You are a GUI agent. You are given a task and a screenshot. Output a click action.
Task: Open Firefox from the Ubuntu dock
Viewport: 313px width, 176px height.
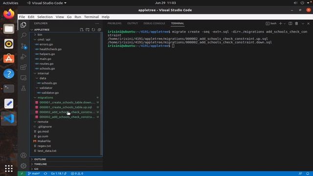click(x=9, y=14)
